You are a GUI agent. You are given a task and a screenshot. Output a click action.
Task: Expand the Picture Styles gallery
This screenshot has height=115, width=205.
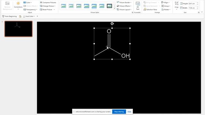point(115,9)
